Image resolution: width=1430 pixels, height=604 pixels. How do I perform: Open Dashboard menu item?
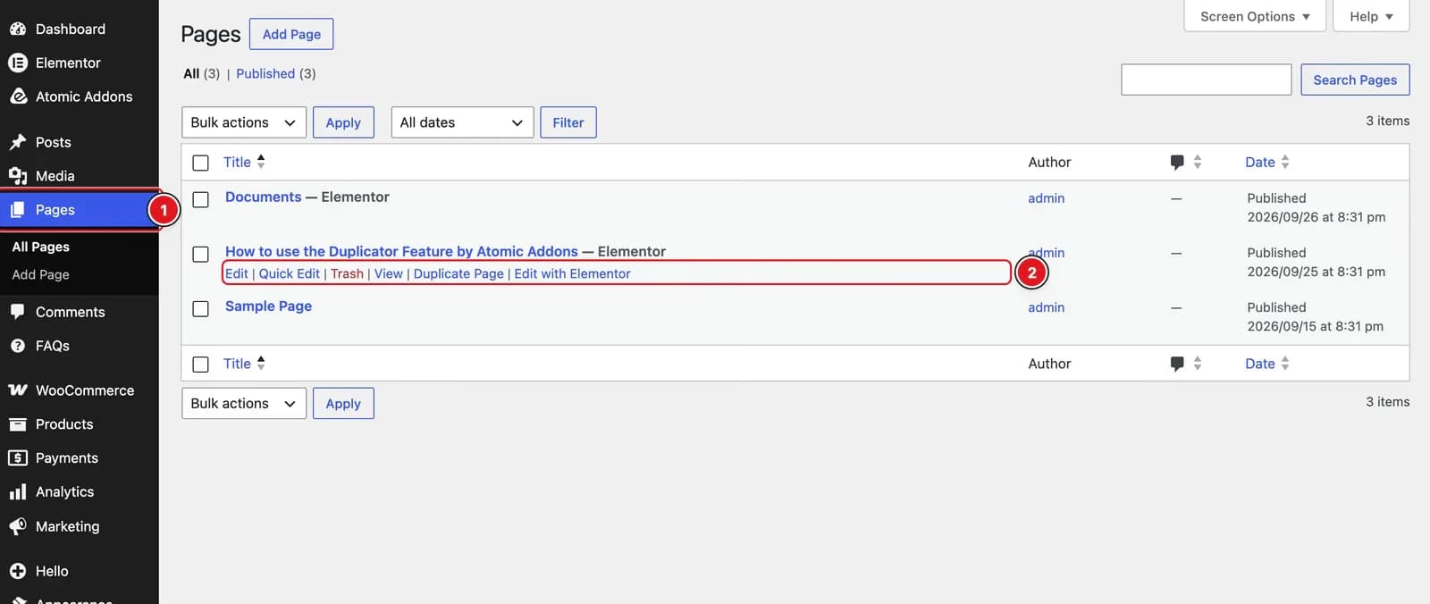pos(71,29)
